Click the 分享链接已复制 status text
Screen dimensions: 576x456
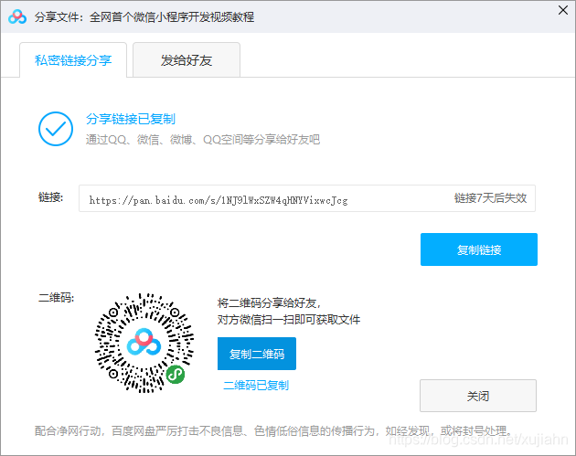point(131,119)
